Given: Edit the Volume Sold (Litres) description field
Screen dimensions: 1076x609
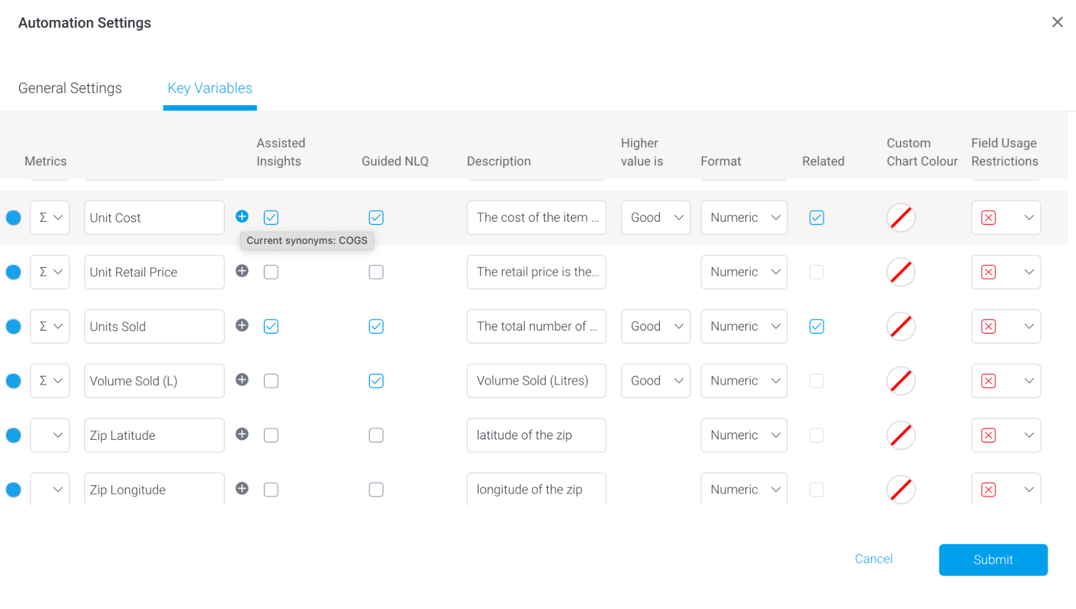Looking at the screenshot, I should tap(537, 381).
